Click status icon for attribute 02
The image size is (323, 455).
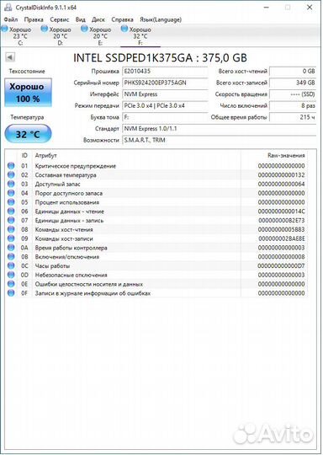tap(11, 174)
